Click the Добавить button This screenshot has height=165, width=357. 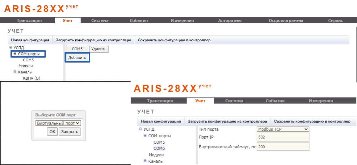(77, 58)
